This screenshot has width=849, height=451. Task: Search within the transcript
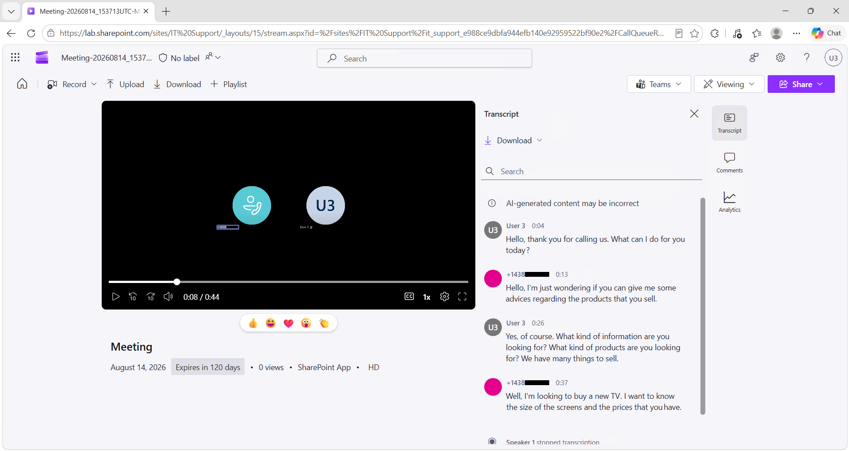592,171
